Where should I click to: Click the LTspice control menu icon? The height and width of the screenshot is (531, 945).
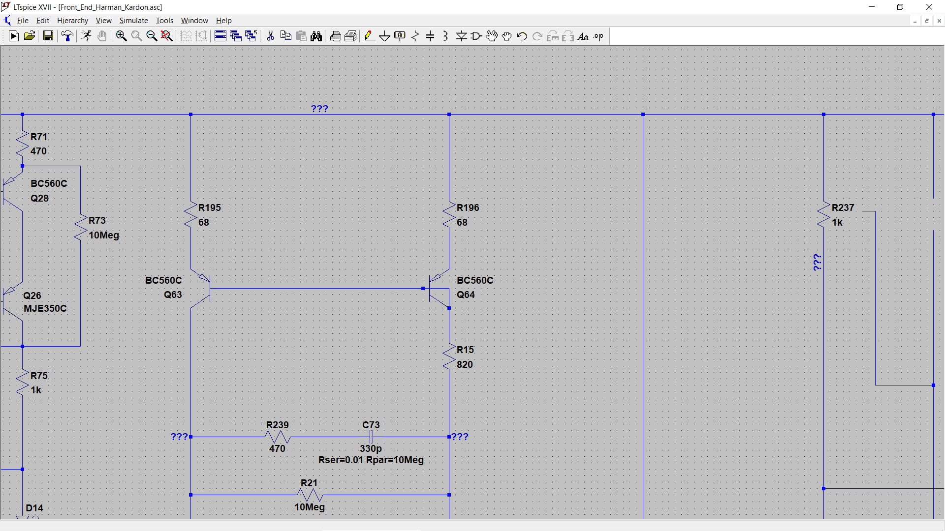6,7
